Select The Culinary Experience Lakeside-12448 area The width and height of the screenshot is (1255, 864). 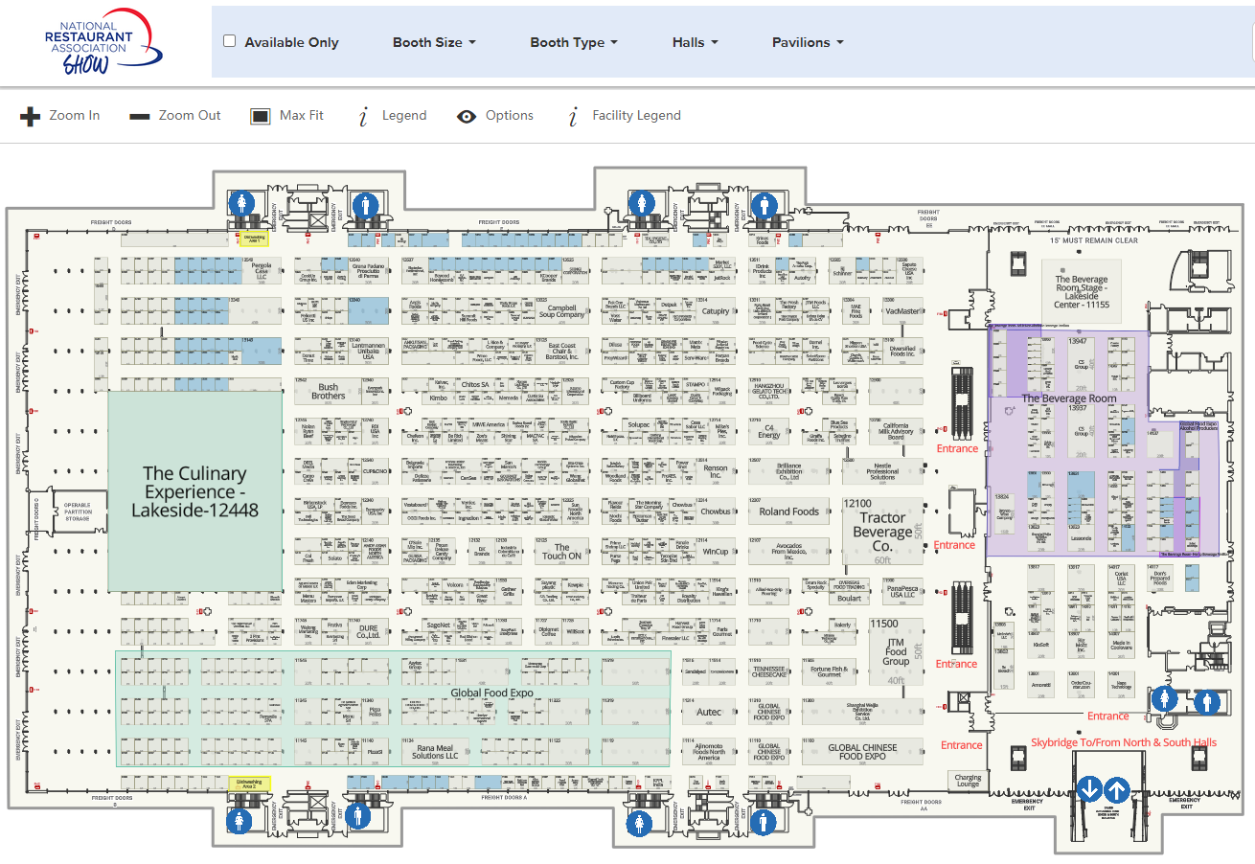tap(195, 491)
